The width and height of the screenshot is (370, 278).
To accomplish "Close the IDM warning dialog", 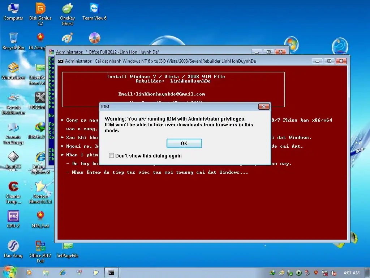I will [x=264, y=107].
